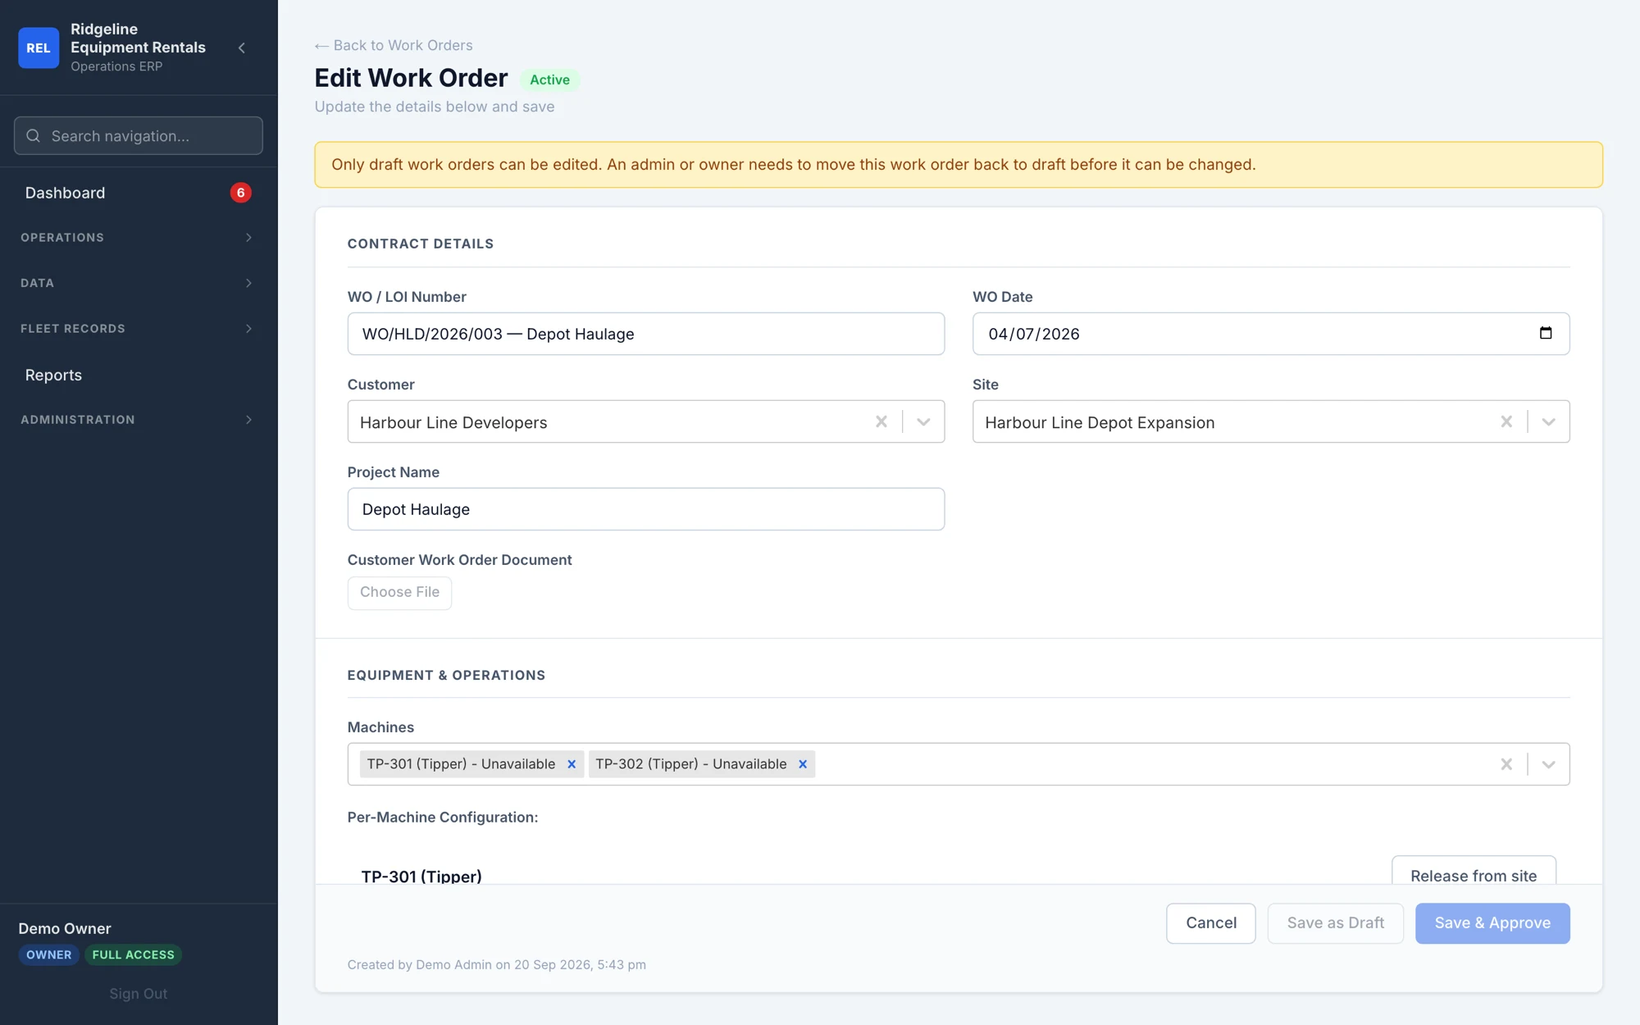Image resolution: width=1640 pixels, height=1025 pixels.
Task: Click the Demo Owner user name
Action: click(x=65, y=928)
